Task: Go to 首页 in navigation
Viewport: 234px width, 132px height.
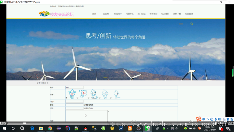Action: point(94,14)
